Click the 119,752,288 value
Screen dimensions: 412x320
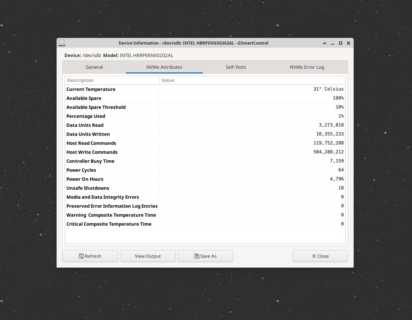click(328, 143)
